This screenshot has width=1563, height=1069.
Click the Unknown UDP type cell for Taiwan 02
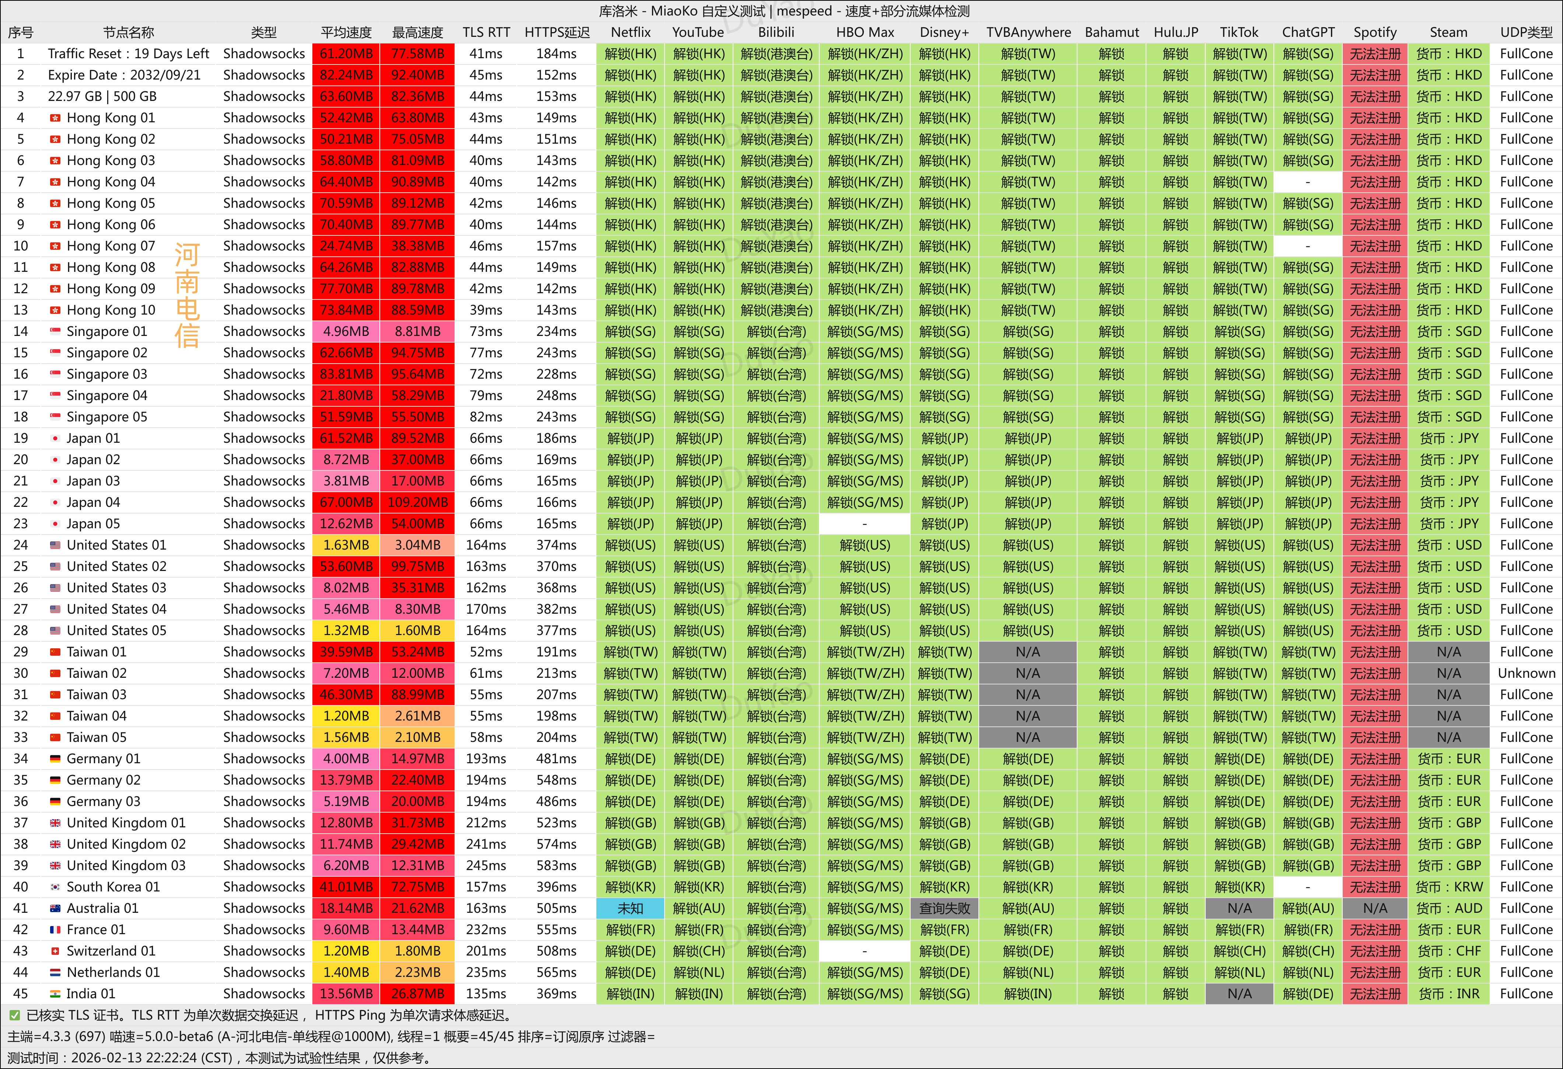[1526, 673]
